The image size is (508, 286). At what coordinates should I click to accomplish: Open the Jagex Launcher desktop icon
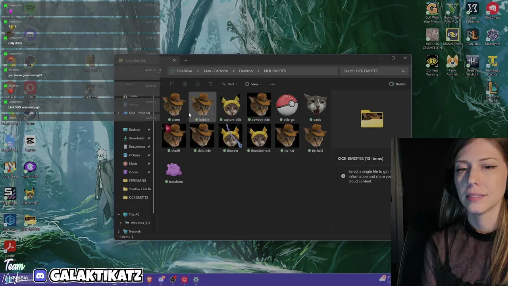472,13
